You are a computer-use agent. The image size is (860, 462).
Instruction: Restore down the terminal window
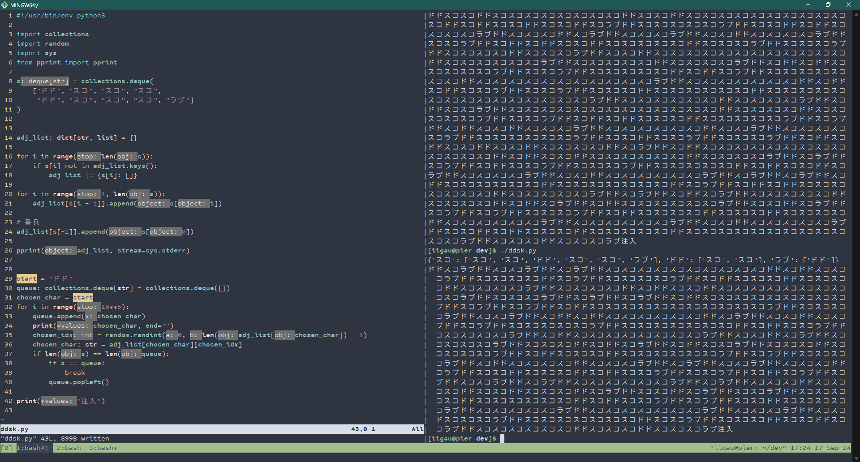tap(828, 5)
